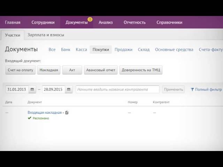Open Сотрудники menu item

[43, 22]
